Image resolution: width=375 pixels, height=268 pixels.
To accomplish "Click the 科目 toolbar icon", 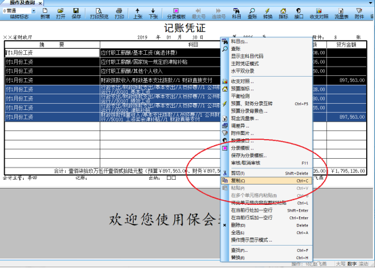I will click(236, 14).
